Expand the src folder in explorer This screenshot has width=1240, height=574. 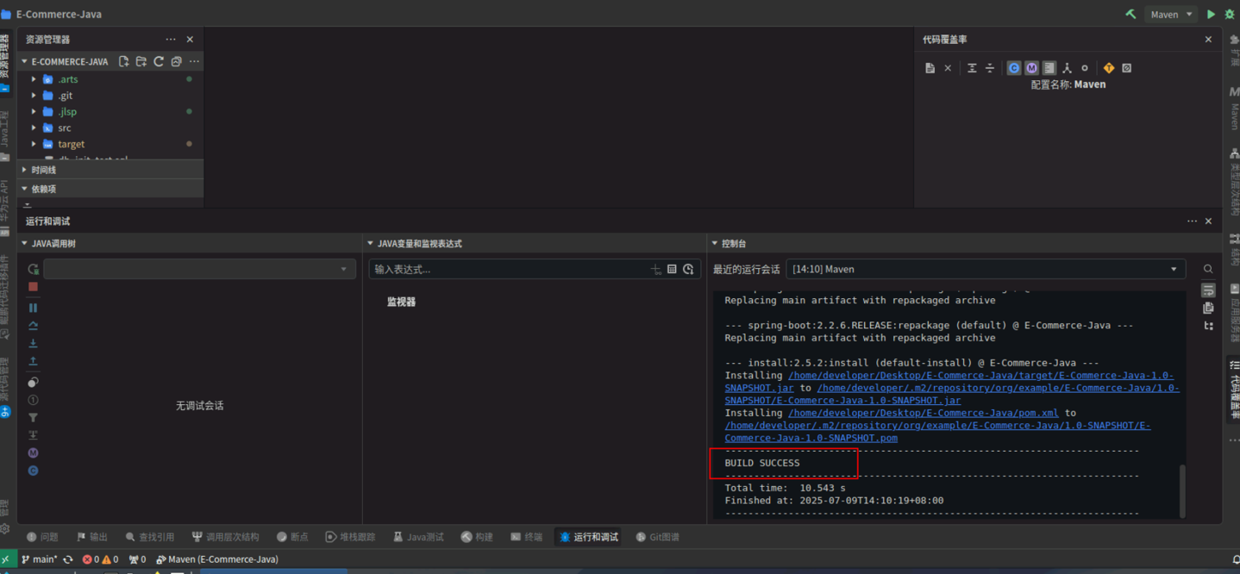[x=34, y=128]
